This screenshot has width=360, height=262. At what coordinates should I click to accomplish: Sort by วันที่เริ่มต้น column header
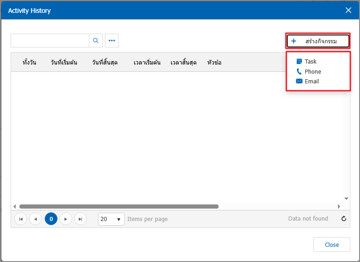[x=64, y=62]
